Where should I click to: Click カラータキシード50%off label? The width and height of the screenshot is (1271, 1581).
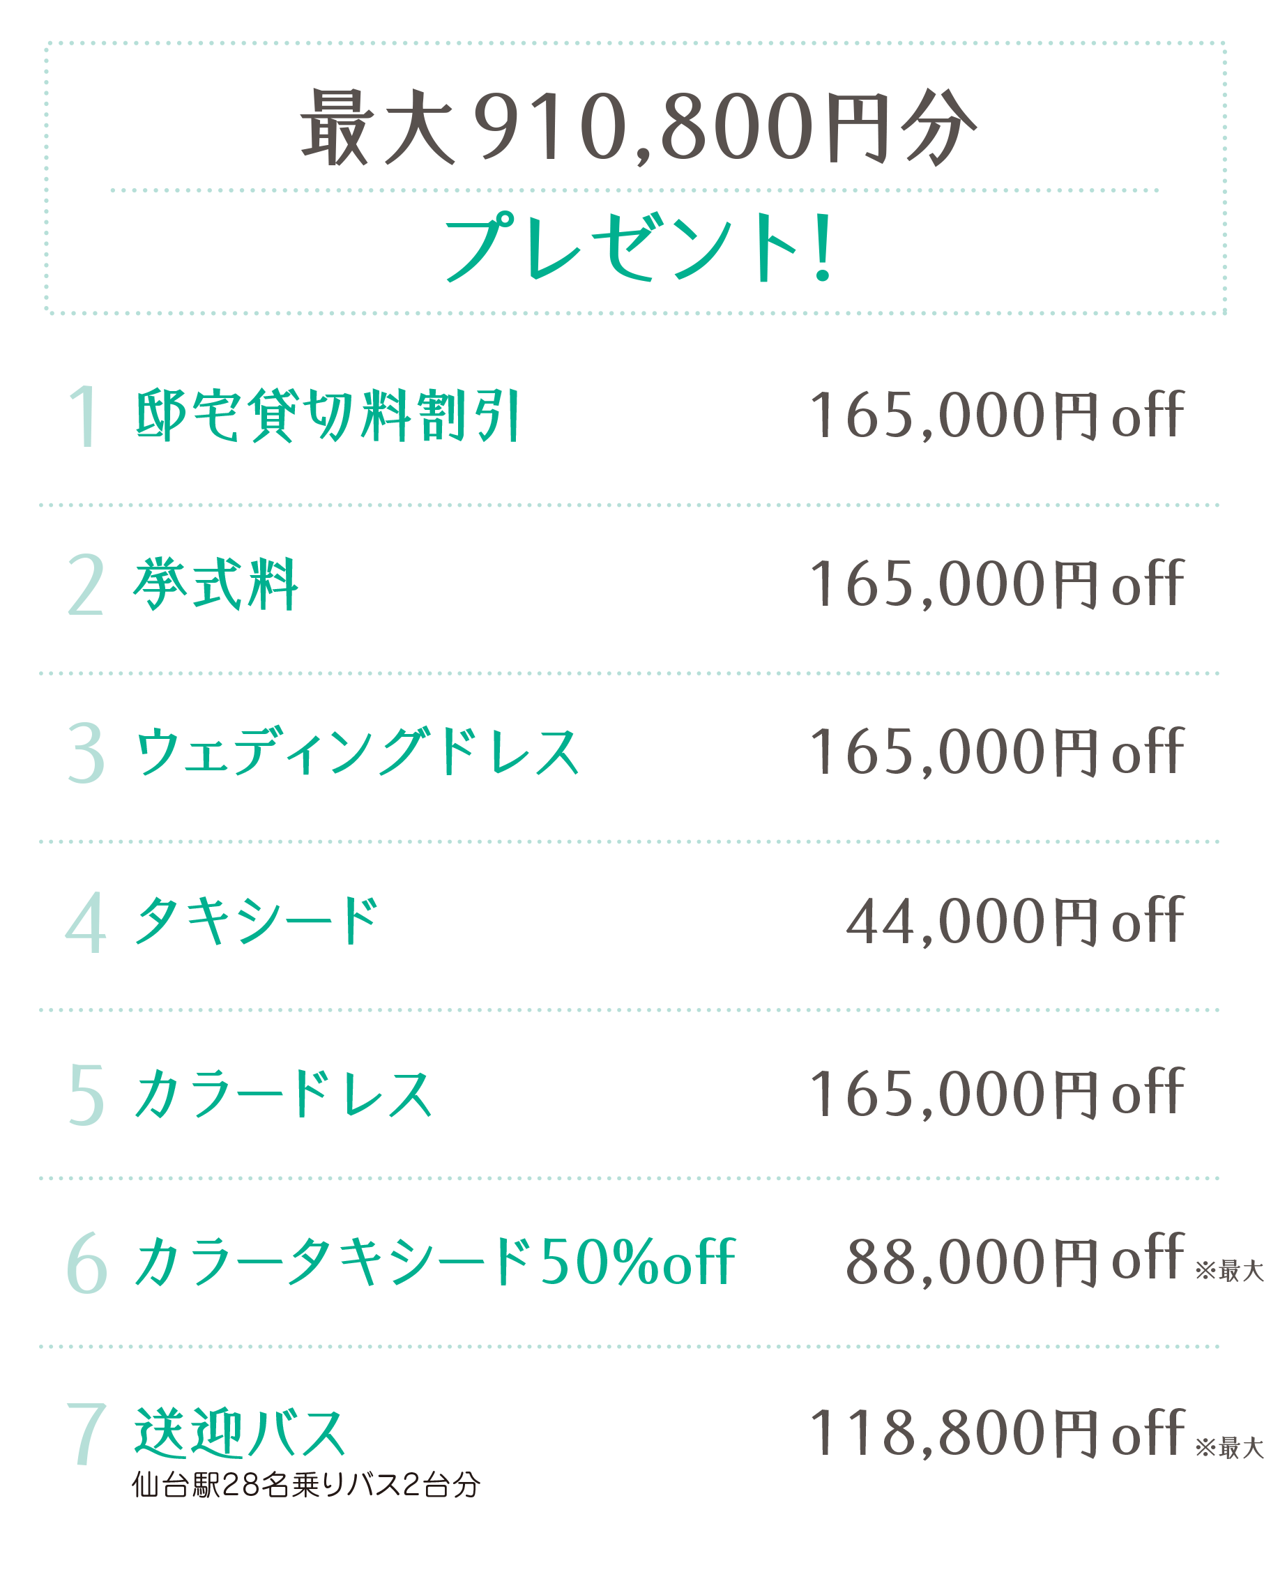click(x=435, y=1261)
